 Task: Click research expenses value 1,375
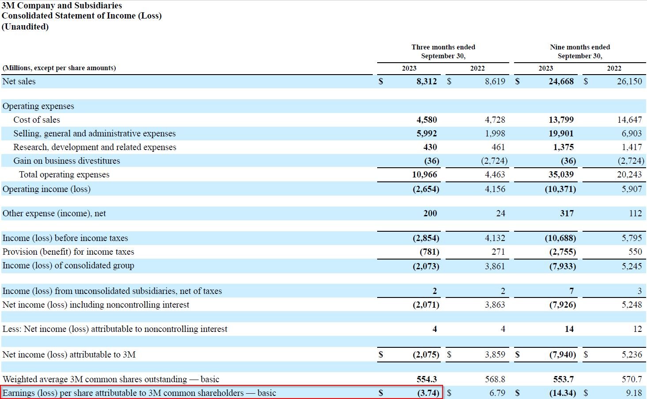(563, 147)
